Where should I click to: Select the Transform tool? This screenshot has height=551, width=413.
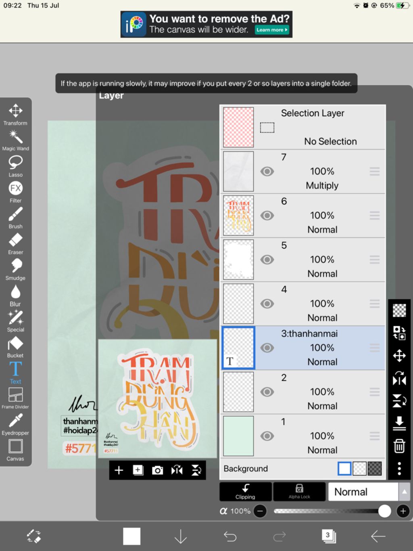15,114
